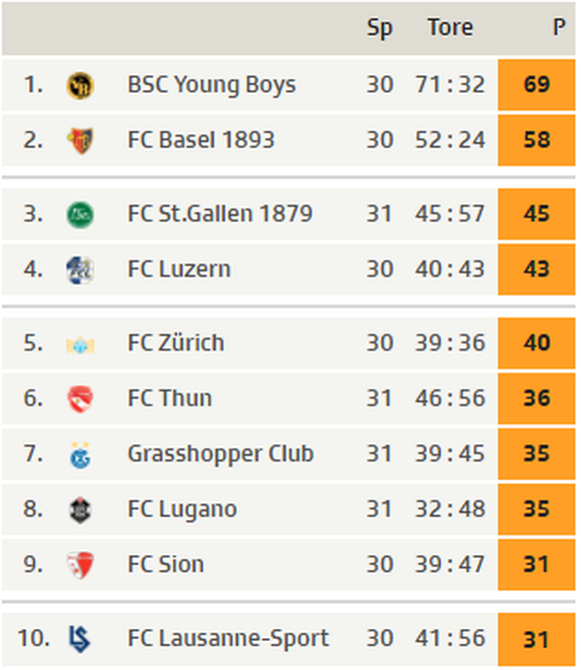Click the black FC Lugano crest
This screenshot has height=670, width=581.
point(80,510)
